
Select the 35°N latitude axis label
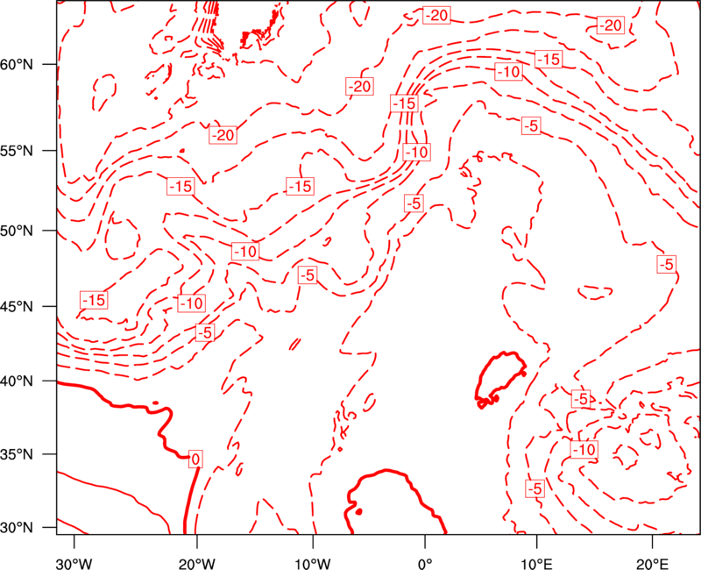coord(17,454)
